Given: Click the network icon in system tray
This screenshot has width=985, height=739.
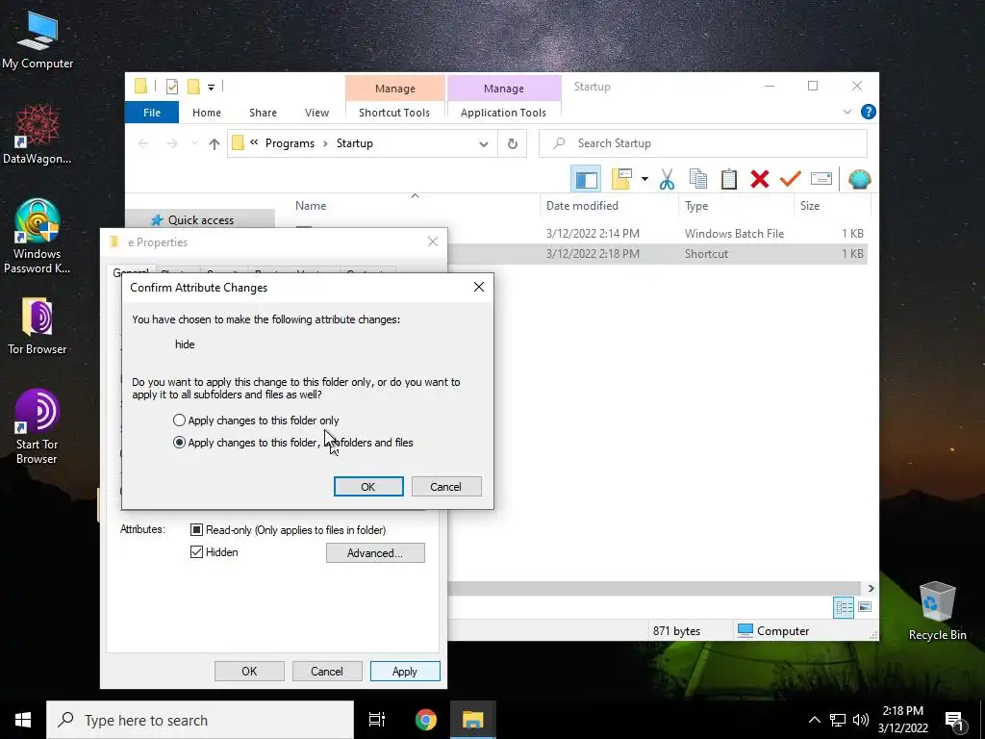Looking at the screenshot, I should point(838,720).
